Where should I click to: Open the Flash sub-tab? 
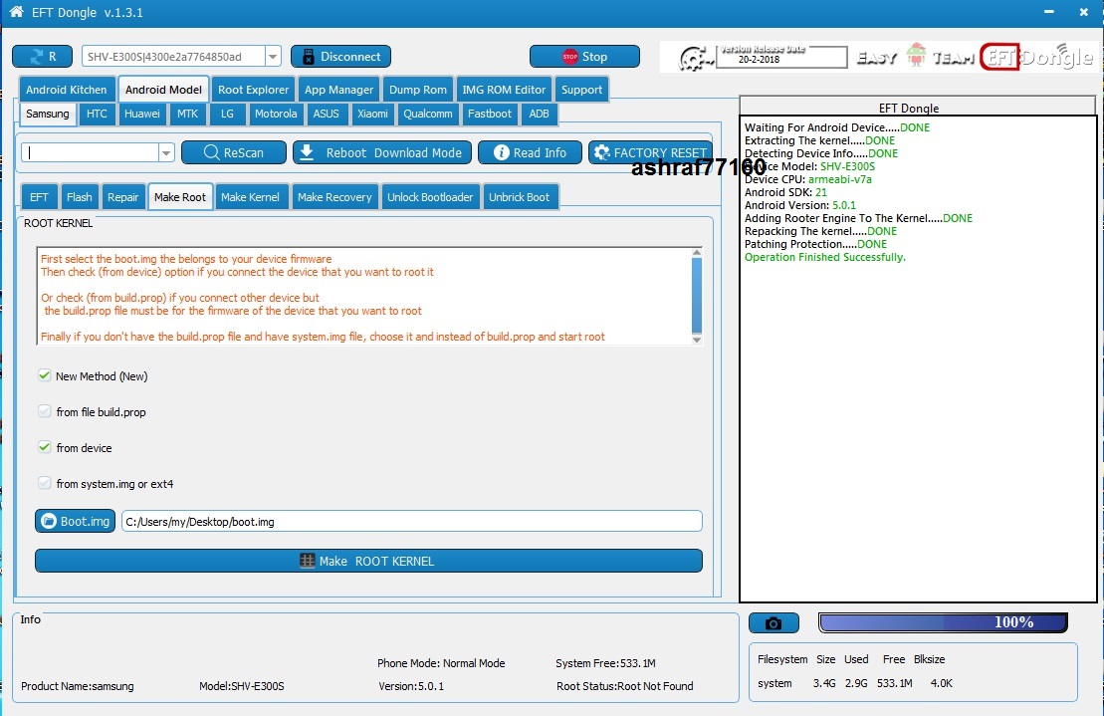pos(79,197)
